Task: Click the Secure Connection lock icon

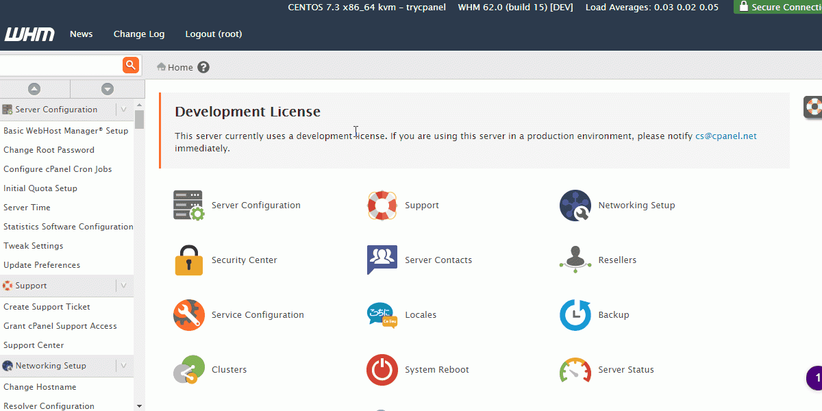Action: 743,6
